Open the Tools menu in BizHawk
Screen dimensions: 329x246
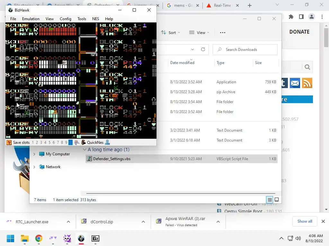82,19
